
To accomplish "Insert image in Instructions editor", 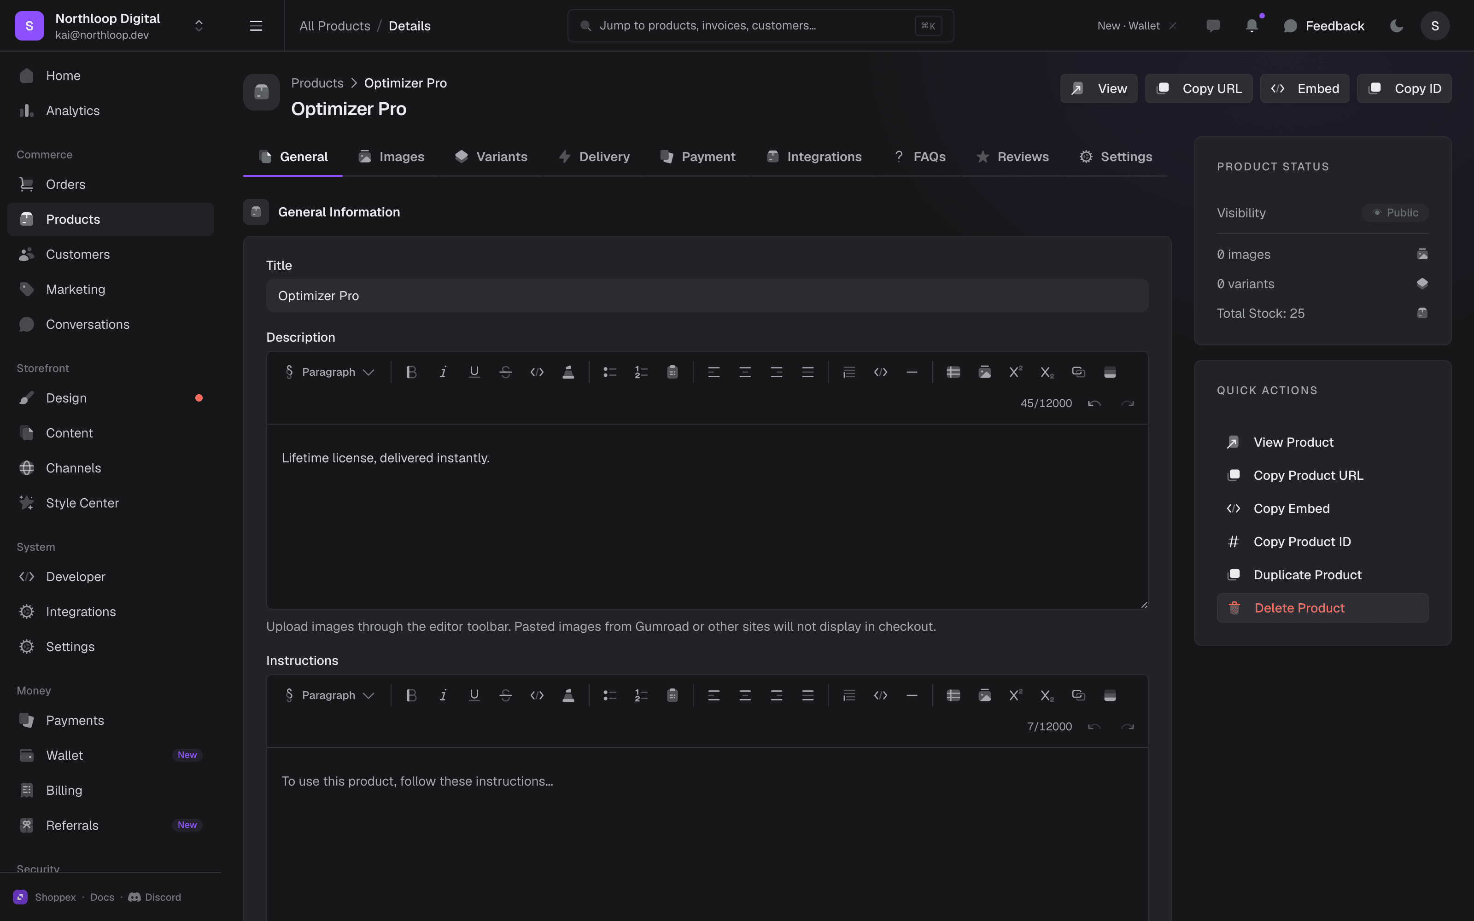I will click(x=985, y=696).
